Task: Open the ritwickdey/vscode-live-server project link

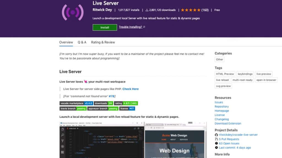Action: tap(238, 135)
